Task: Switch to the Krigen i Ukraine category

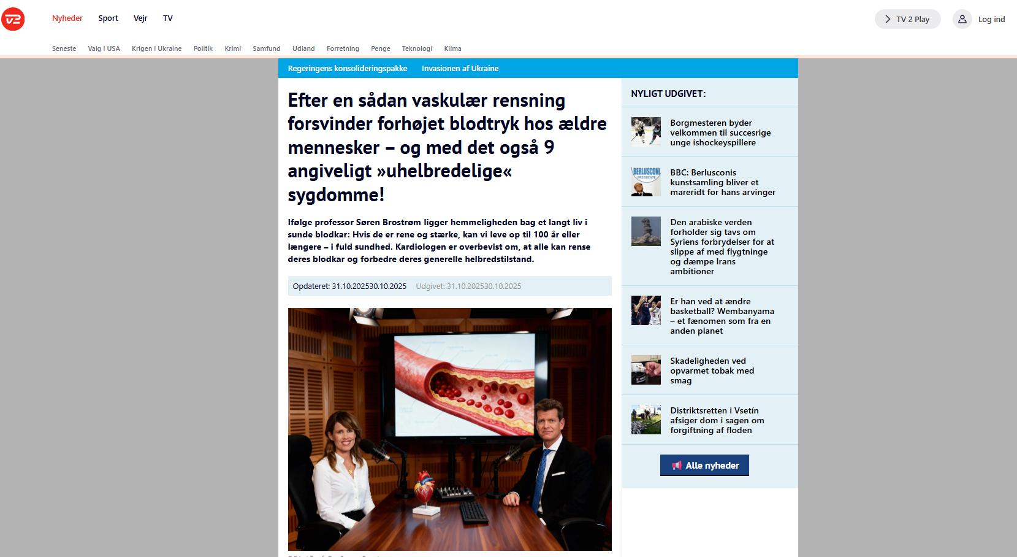Action: (x=156, y=48)
